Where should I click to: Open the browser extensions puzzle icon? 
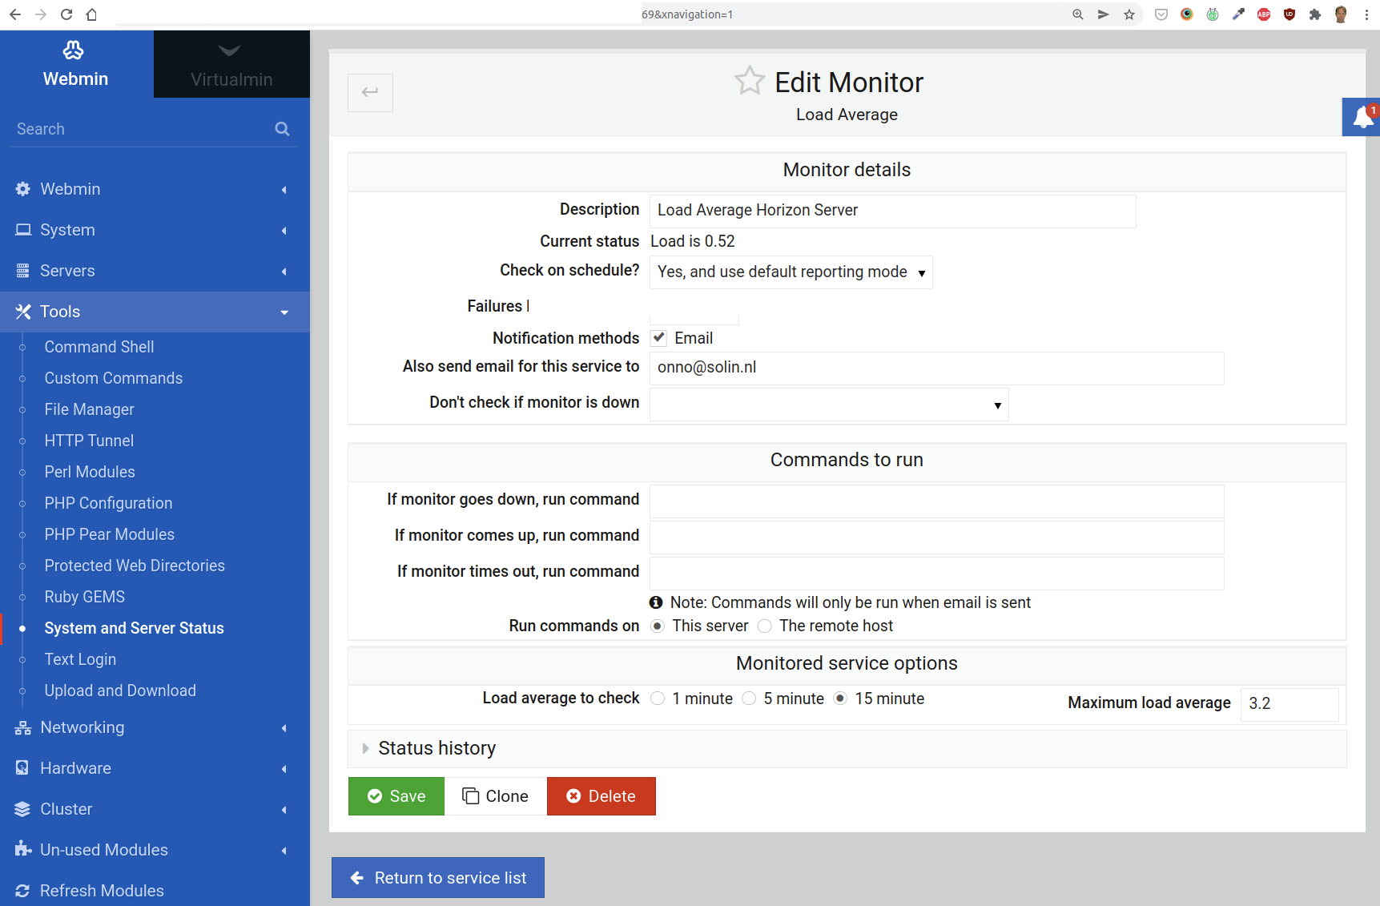(1314, 14)
